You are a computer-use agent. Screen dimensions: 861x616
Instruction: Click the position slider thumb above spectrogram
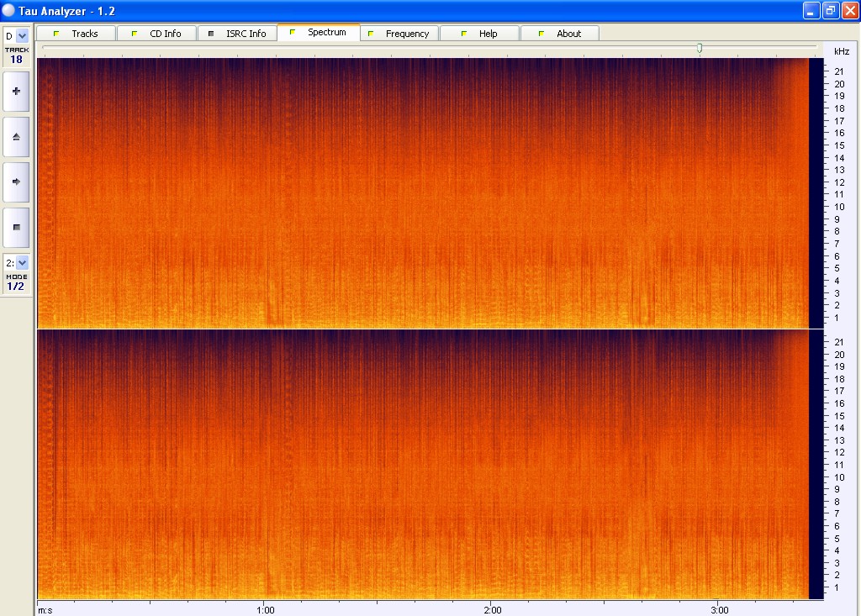point(699,49)
